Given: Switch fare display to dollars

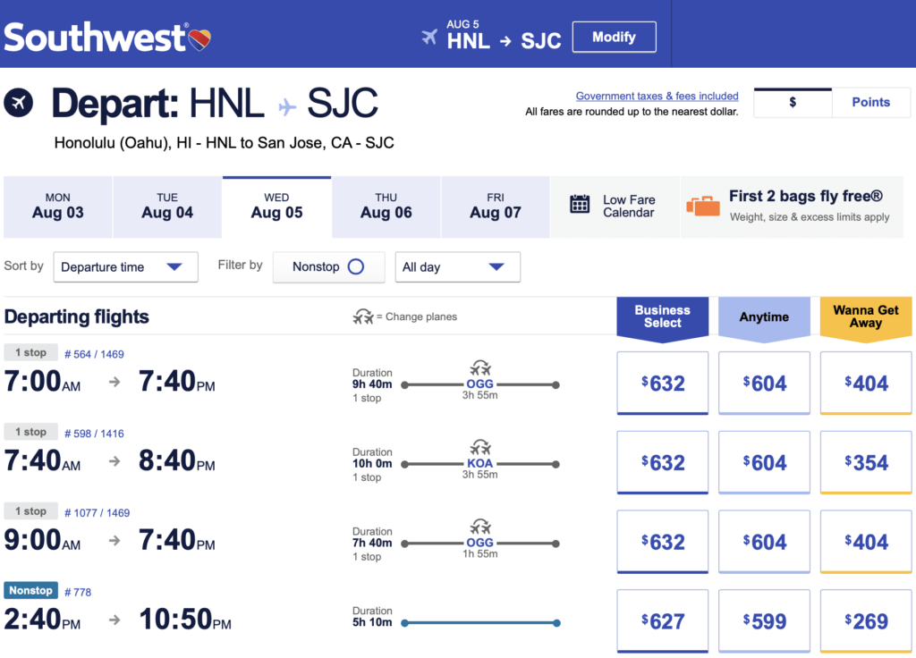Looking at the screenshot, I should (x=793, y=102).
